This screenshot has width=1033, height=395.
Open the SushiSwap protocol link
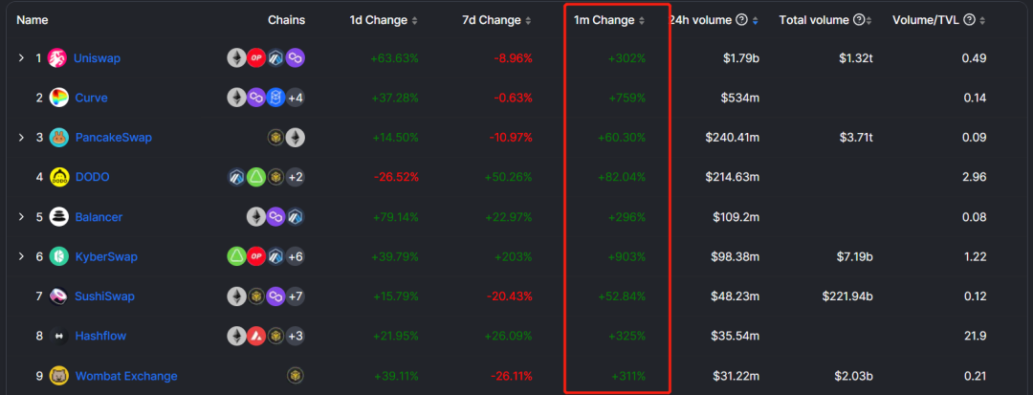coord(104,296)
